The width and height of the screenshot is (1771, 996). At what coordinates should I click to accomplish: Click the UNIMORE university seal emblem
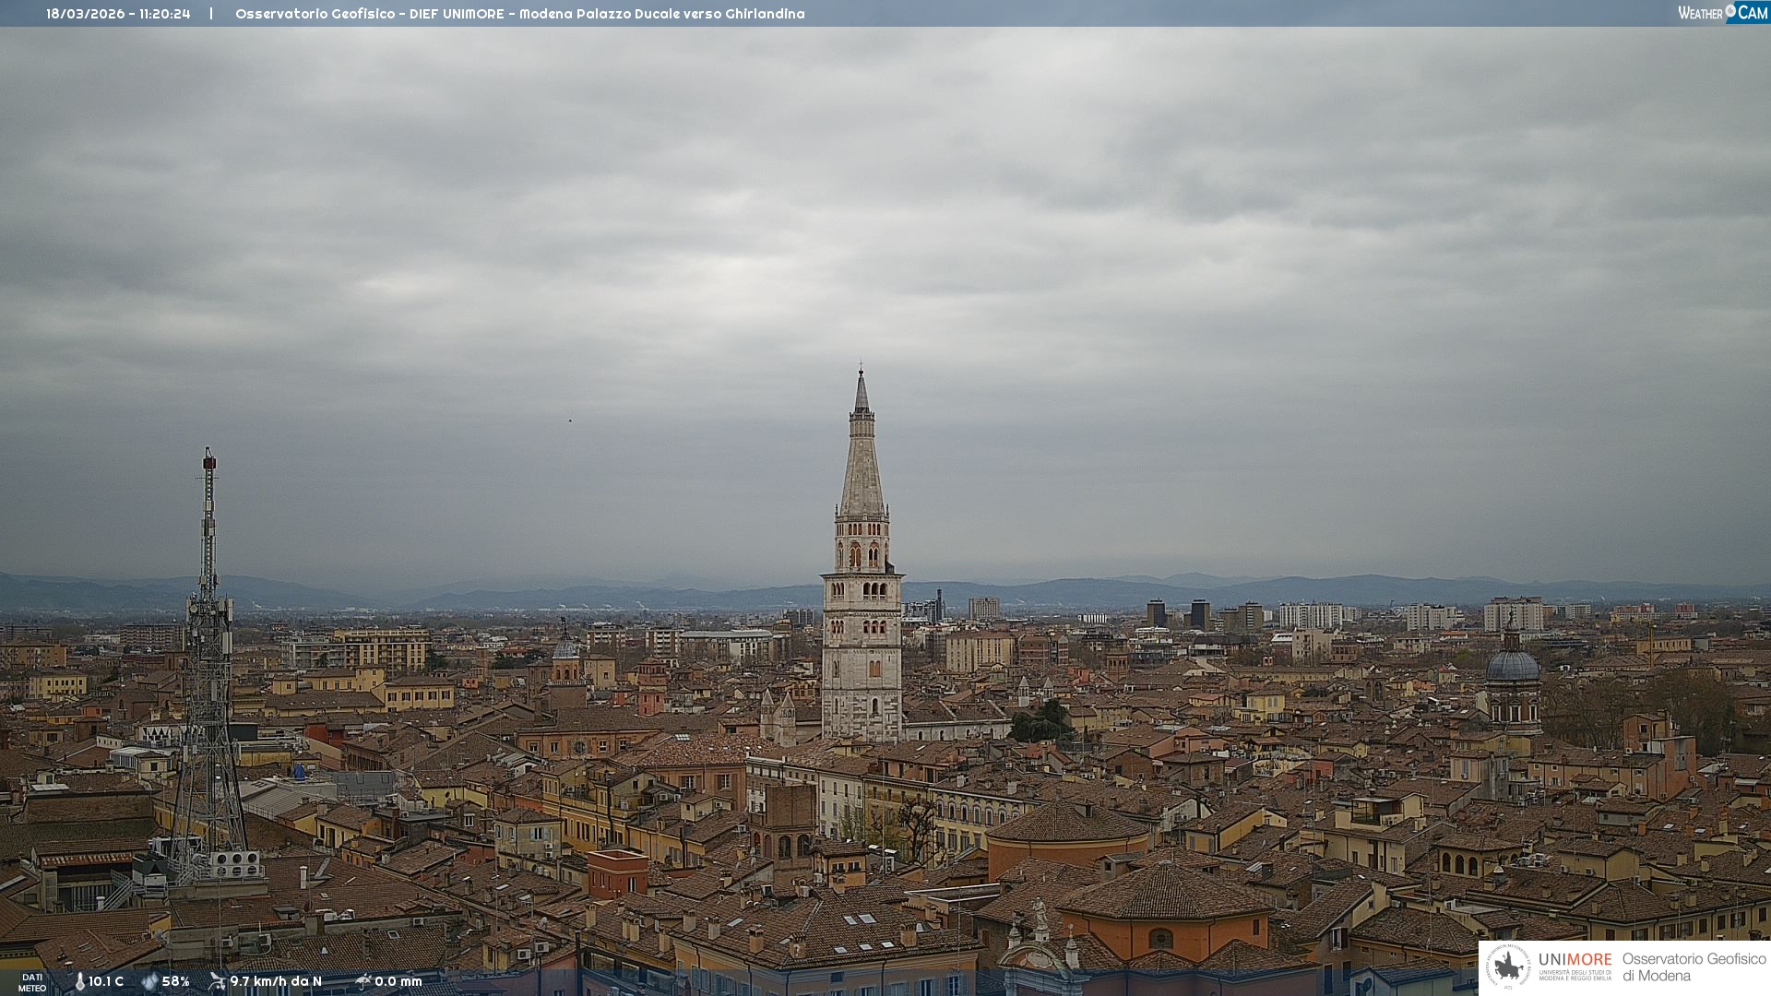pos(1509,966)
